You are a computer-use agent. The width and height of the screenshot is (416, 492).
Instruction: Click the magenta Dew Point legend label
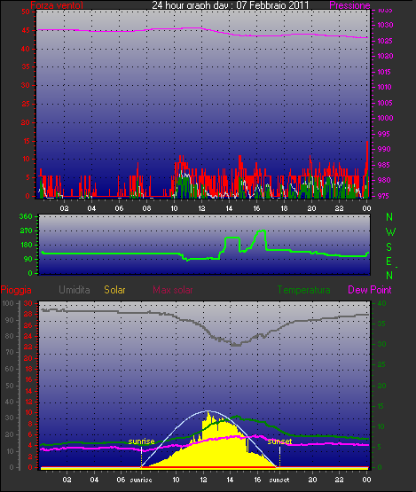pos(370,290)
